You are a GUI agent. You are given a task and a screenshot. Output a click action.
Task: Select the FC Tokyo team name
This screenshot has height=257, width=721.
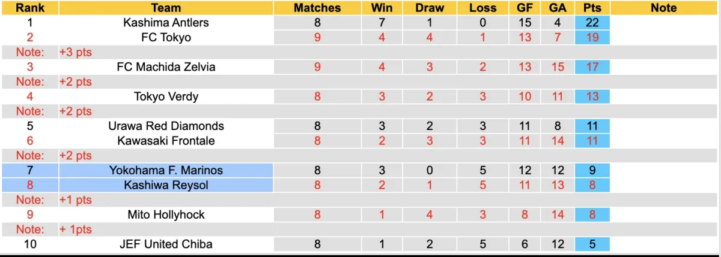point(166,37)
